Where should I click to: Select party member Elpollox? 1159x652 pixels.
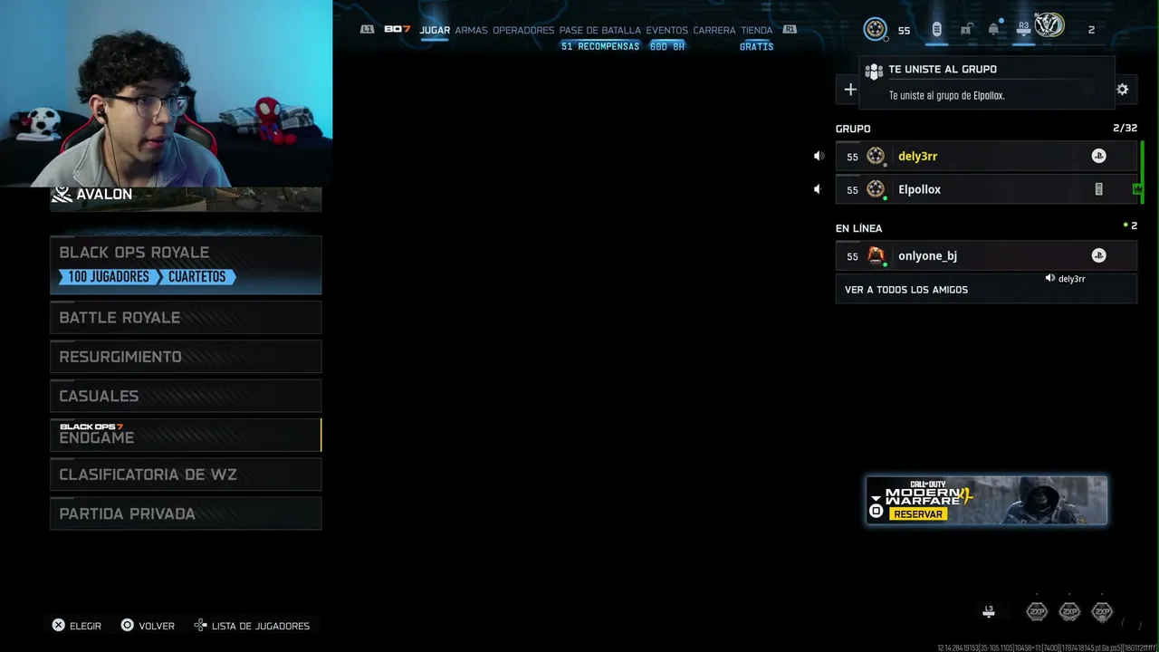click(x=986, y=189)
